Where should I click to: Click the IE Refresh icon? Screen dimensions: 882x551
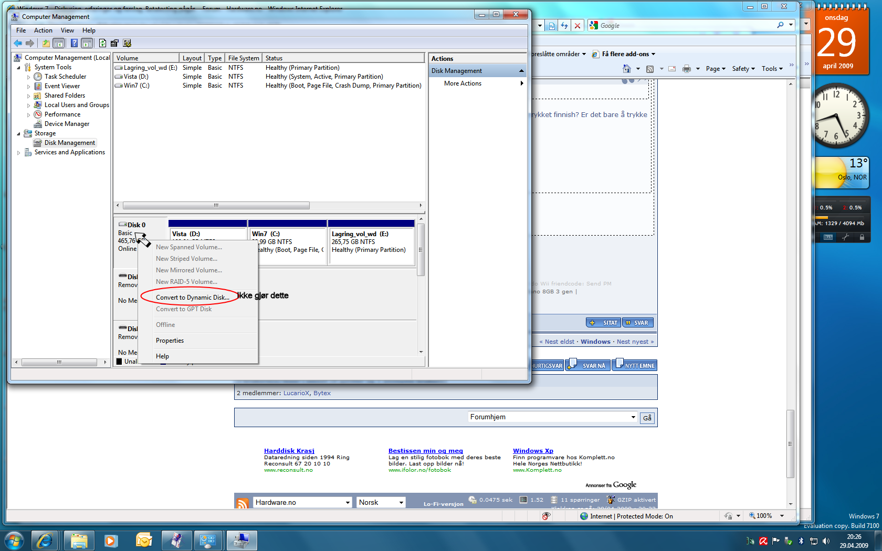pyautogui.click(x=564, y=25)
